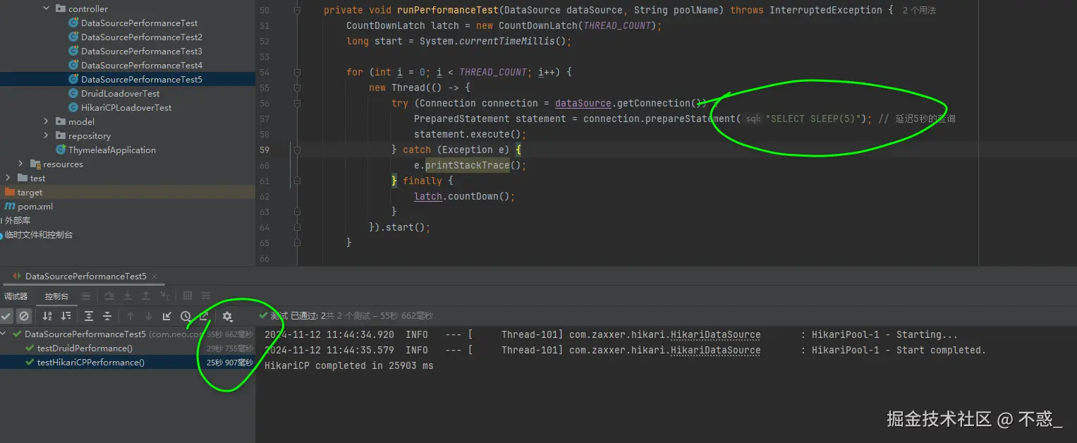The width and height of the screenshot is (1077, 443).
Task: Select testHikariCPPerformance() test result
Action: coord(90,363)
